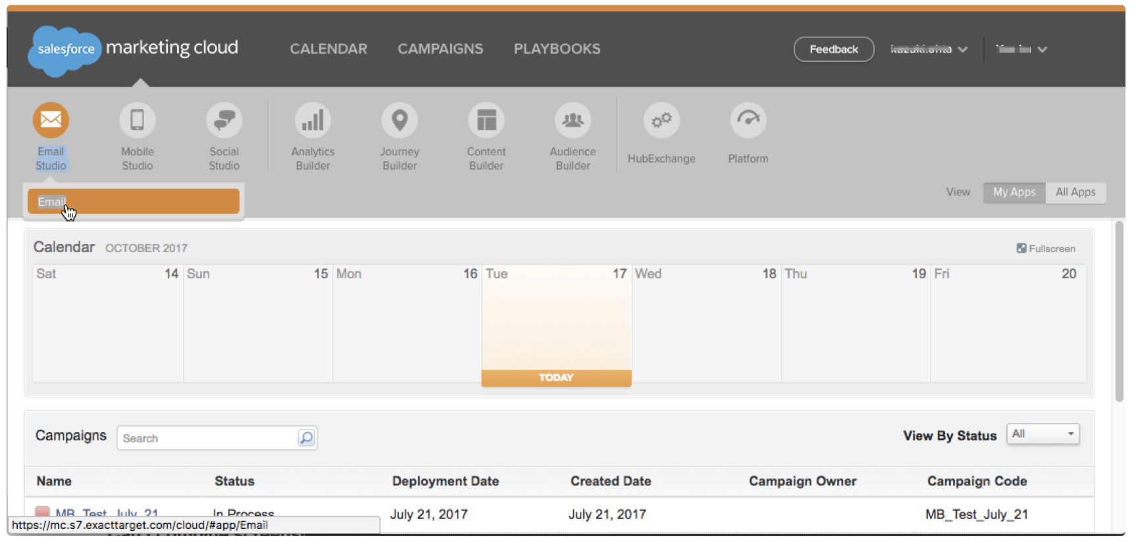The width and height of the screenshot is (1136, 550).
Task: Click the campaign search magnifier icon
Action: 306,438
